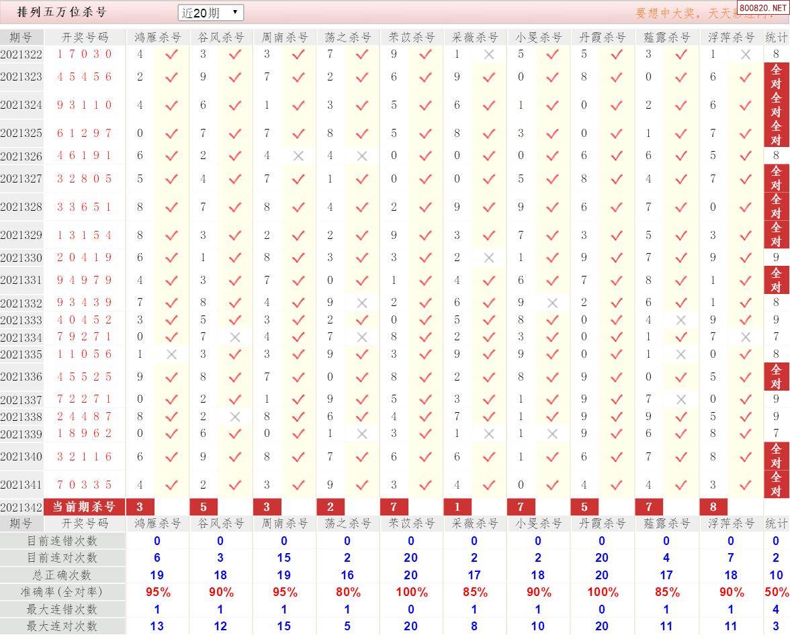Click the 目前连对次数 row label

[x=62, y=558]
